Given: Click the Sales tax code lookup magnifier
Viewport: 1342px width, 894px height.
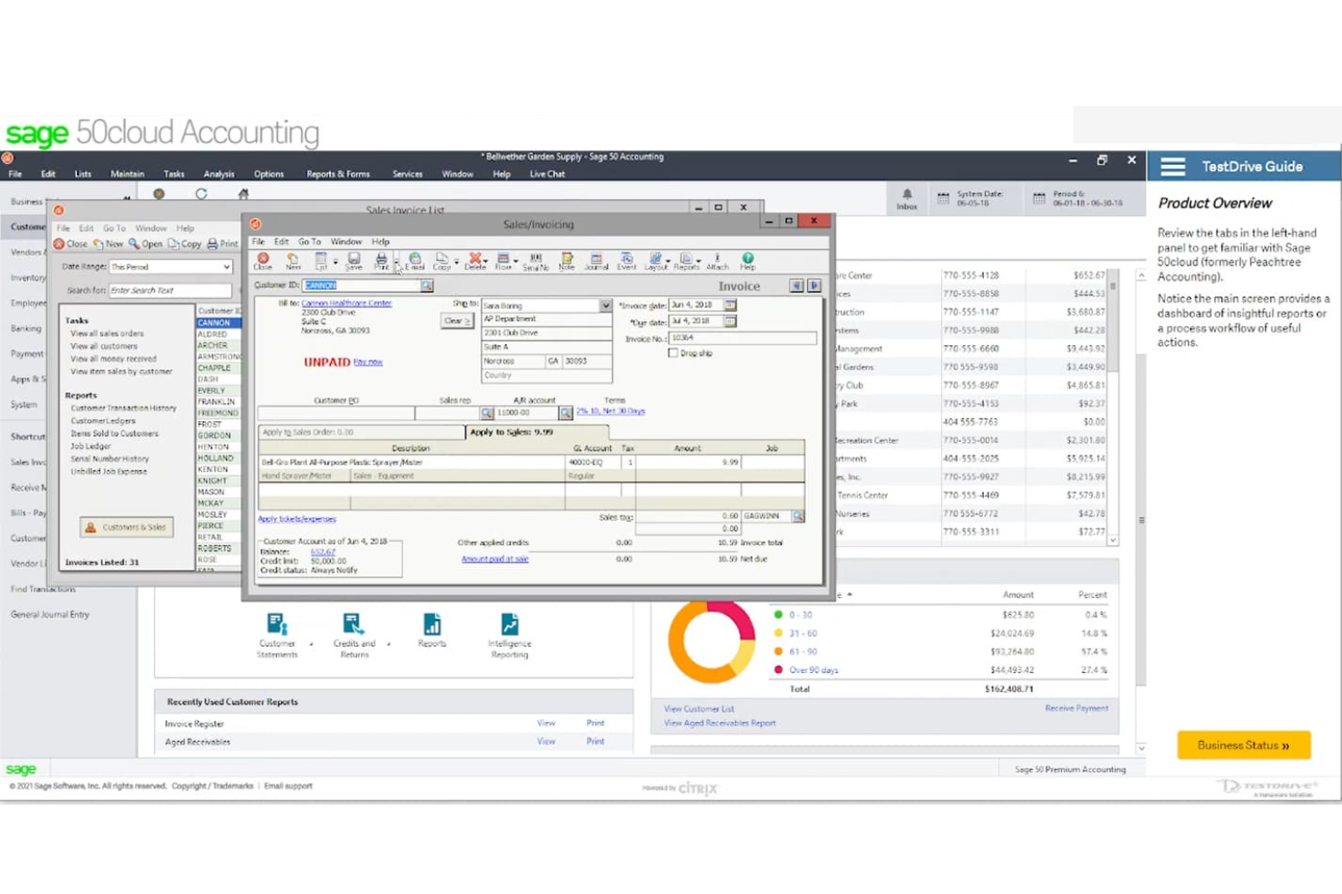Looking at the screenshot, I should [x=798, y=515].
